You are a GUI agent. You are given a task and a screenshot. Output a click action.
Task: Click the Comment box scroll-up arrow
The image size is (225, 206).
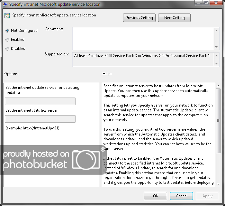click(216, 31)
